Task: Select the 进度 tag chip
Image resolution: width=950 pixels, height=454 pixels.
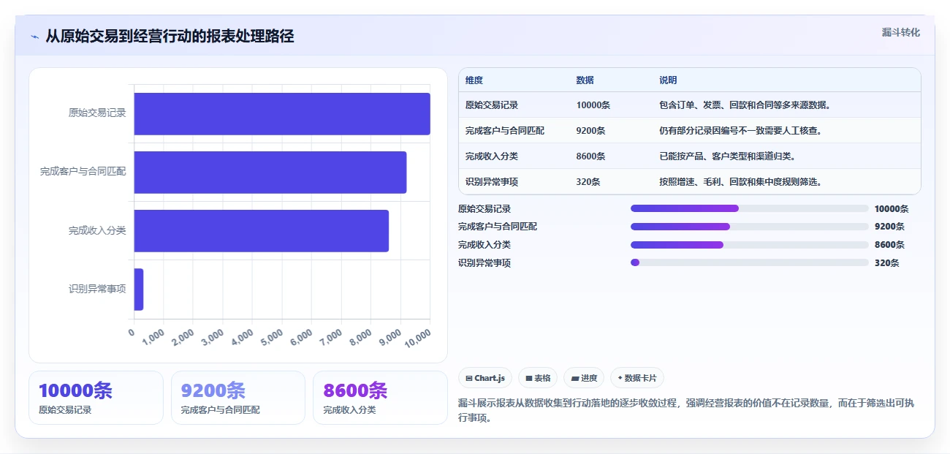Action: coord(584,378)
